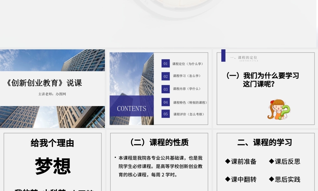Click the 课前准备 bullet item
This screenshot has width=318, height=191.
241,161
